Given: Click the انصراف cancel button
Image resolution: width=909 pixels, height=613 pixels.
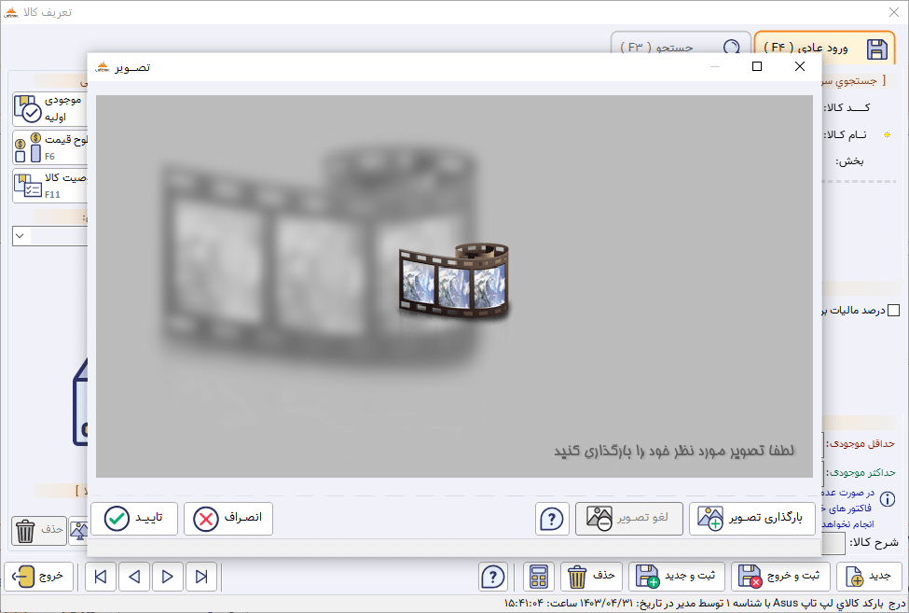Looking at the screenshot, I should [228, 518].
